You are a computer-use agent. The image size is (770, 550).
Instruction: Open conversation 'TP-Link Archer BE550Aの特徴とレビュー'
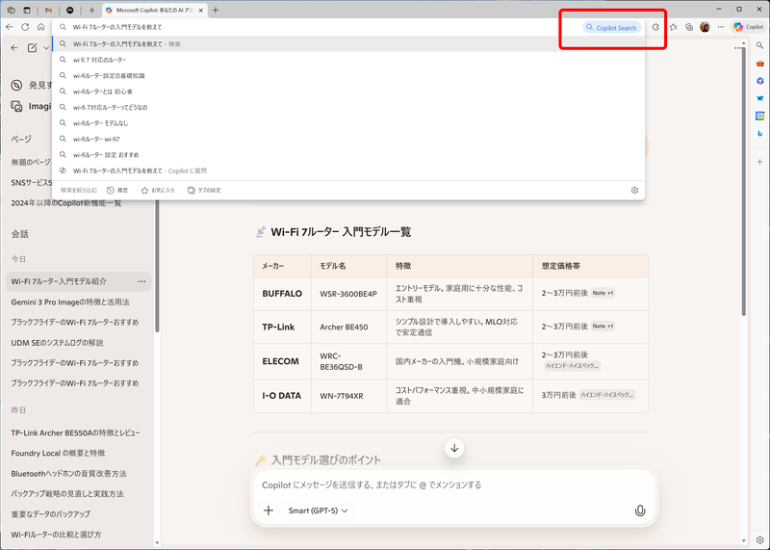click(76, 433)
